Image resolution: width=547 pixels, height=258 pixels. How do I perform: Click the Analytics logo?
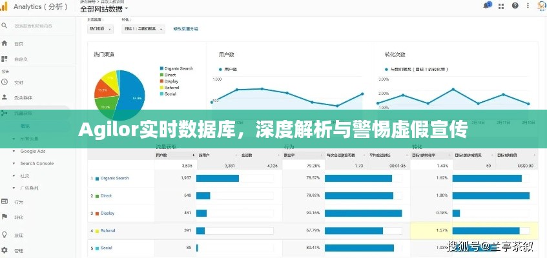[x=4, y=6]
